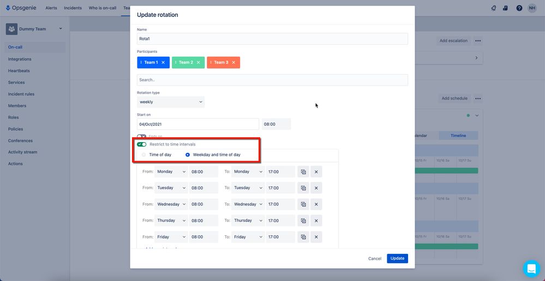The width and height of the screenshot is (545, 281).
Task: Copy the Wednesday time interval row
Action: [x=303, y=204]
